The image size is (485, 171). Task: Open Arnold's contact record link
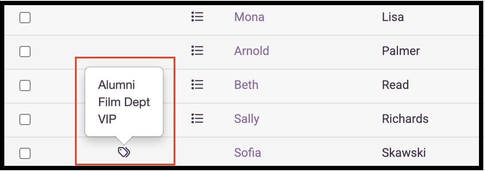coord(252,51)
